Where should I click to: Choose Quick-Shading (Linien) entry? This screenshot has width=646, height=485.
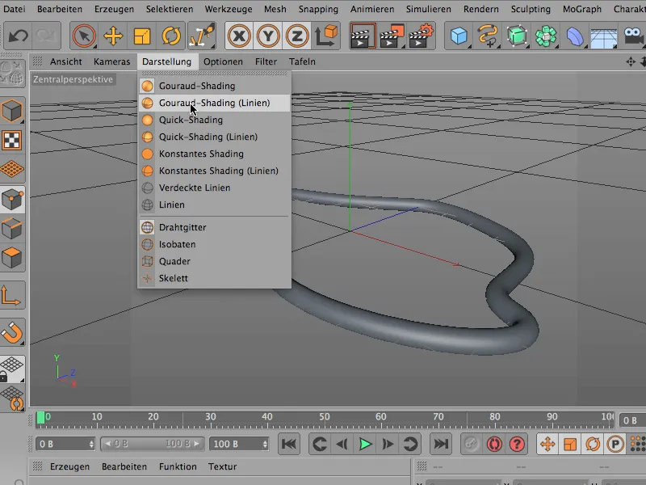click(x=214, y=137)
